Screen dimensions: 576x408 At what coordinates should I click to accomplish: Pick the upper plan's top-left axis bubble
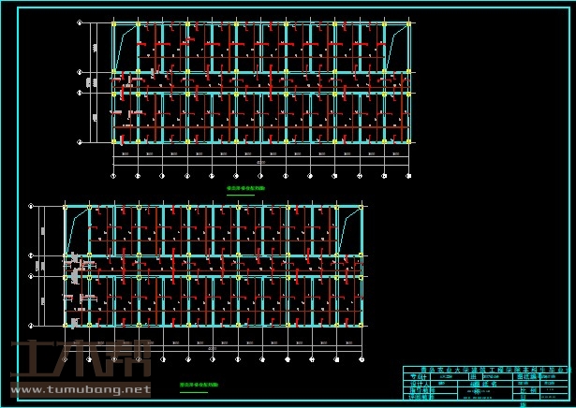tap(80, 21)
